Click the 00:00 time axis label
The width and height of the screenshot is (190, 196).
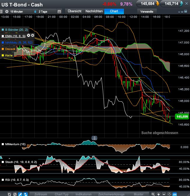[63, 17]
